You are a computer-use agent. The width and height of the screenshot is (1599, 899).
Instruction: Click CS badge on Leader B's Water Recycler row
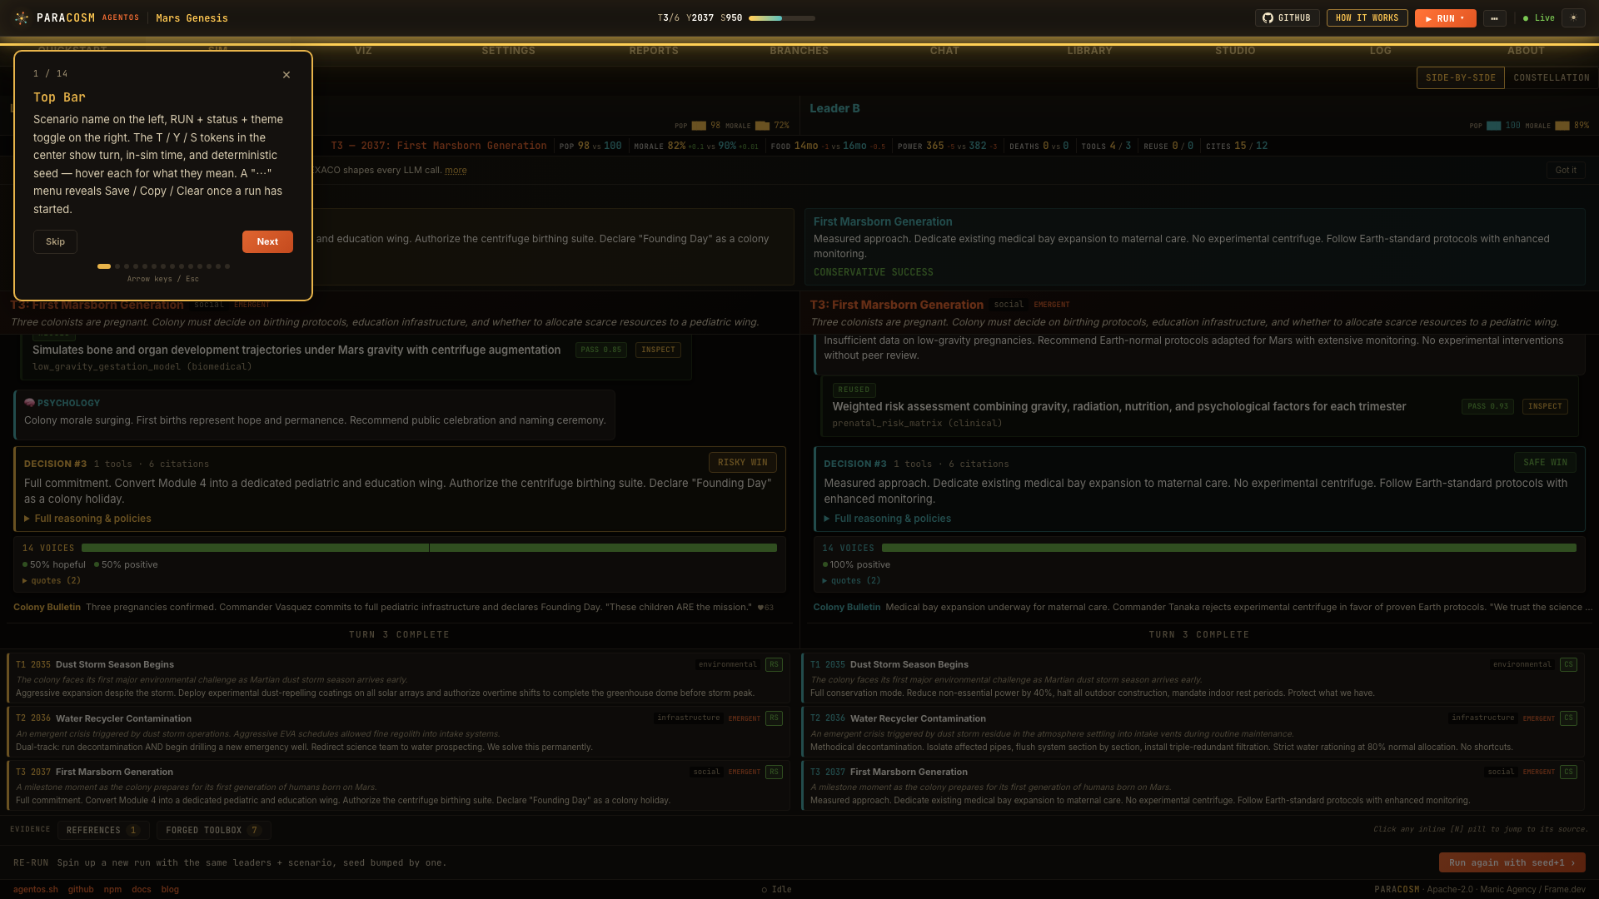point(1568,718)
